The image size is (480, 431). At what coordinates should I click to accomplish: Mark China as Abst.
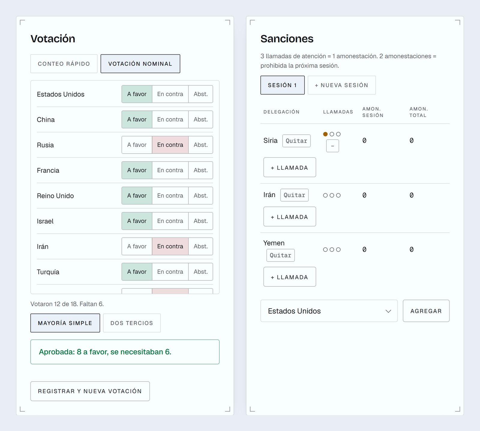pos(200,119)
